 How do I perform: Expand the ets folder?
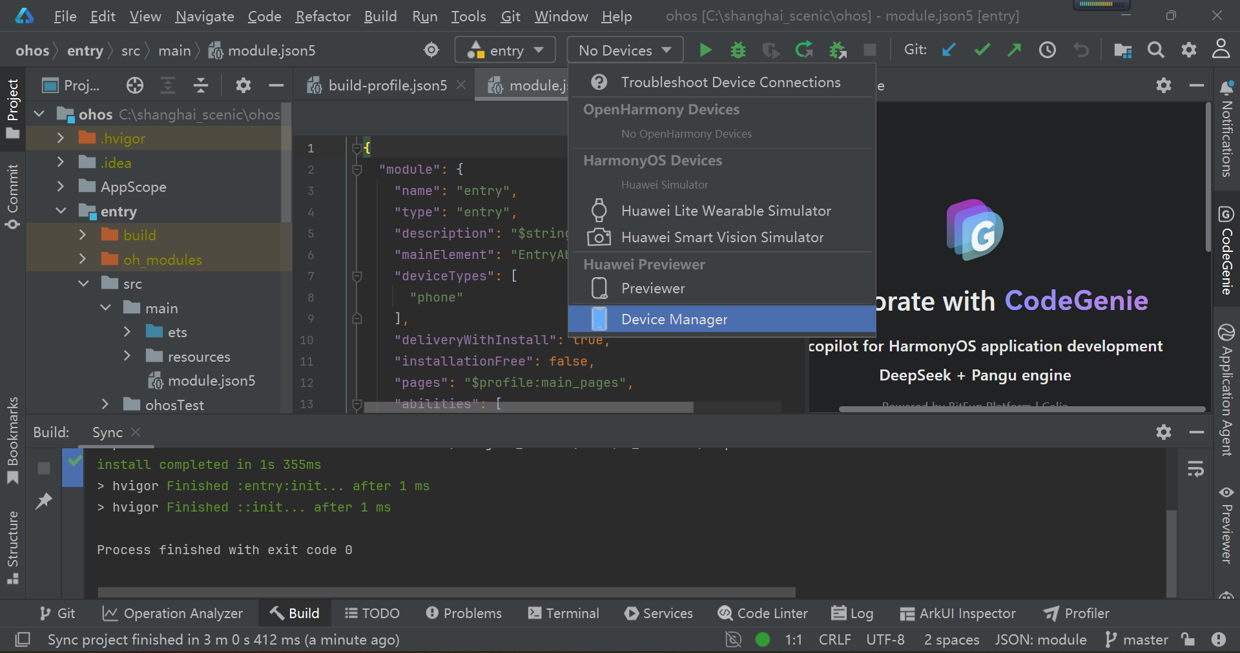[x=127, y=332]
